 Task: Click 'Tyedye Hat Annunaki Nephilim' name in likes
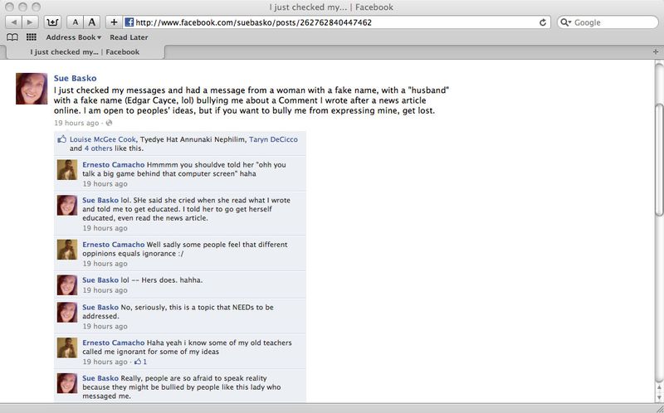click(x=193, y=139)
